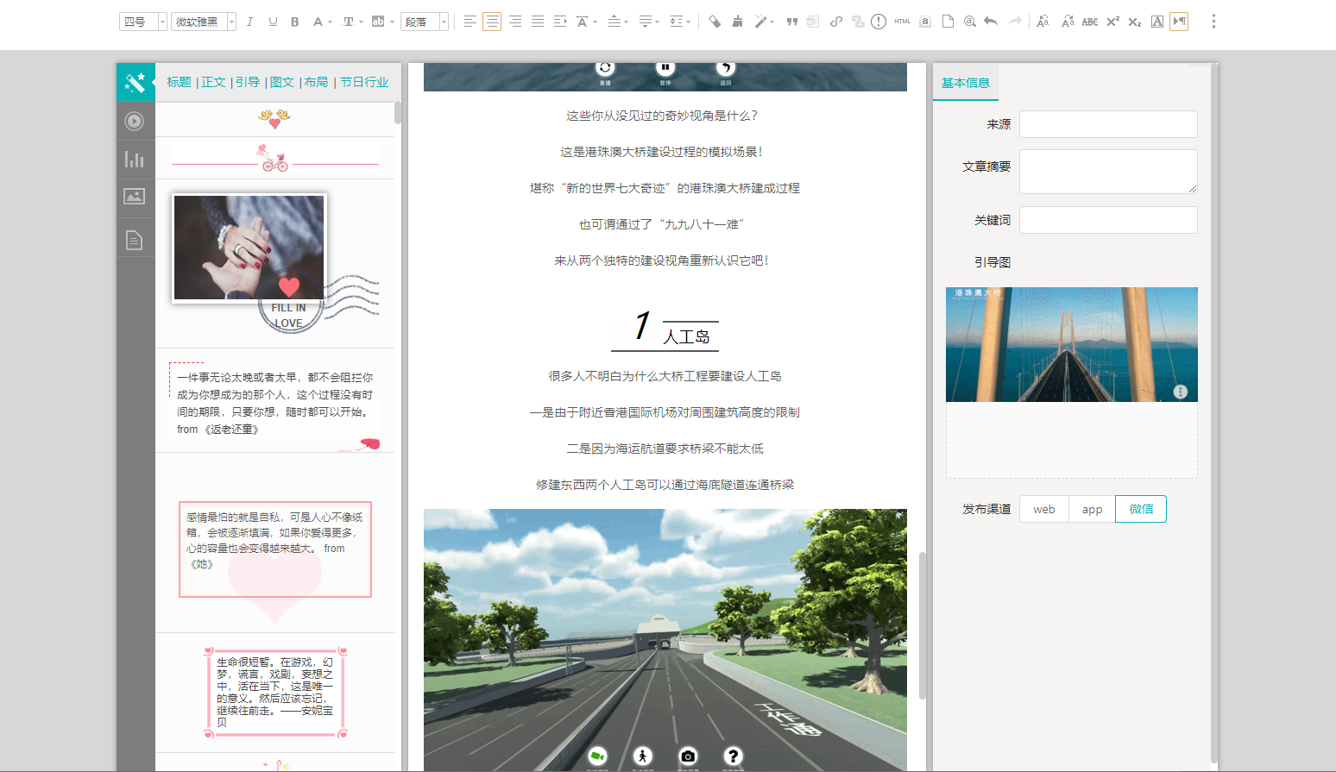This screenshot has width=1336, height=772.
Task: Open the HTML source view
Action: point(902,22)
